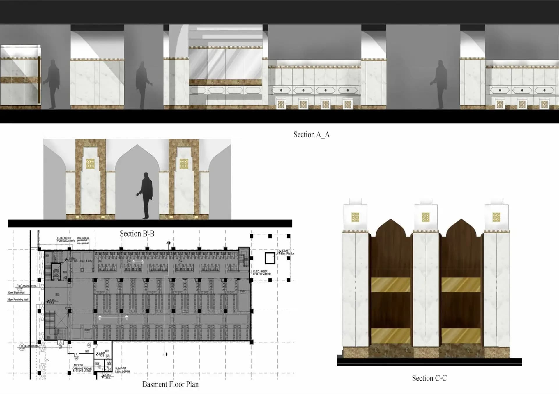The height and width of the screenshot is (394, 559).
Task: Click 'ACCESS OPENING ABOVE AT LEVEL -3.50m' note
Action: click(82, 368)
